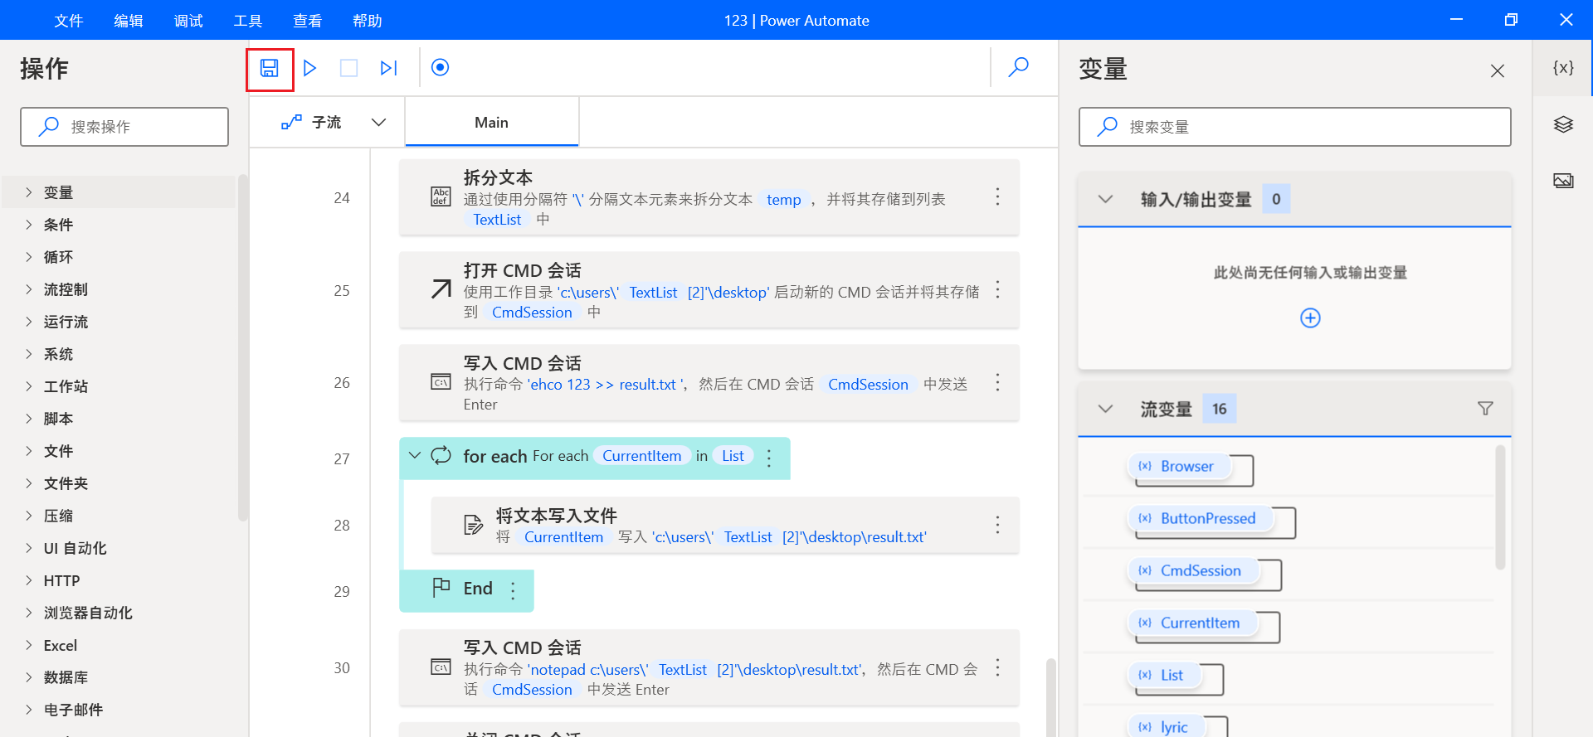This screenshot has height=737, width=1593.
Task: Click the Save flow icon in the toolbar
Action: [270, 68]
